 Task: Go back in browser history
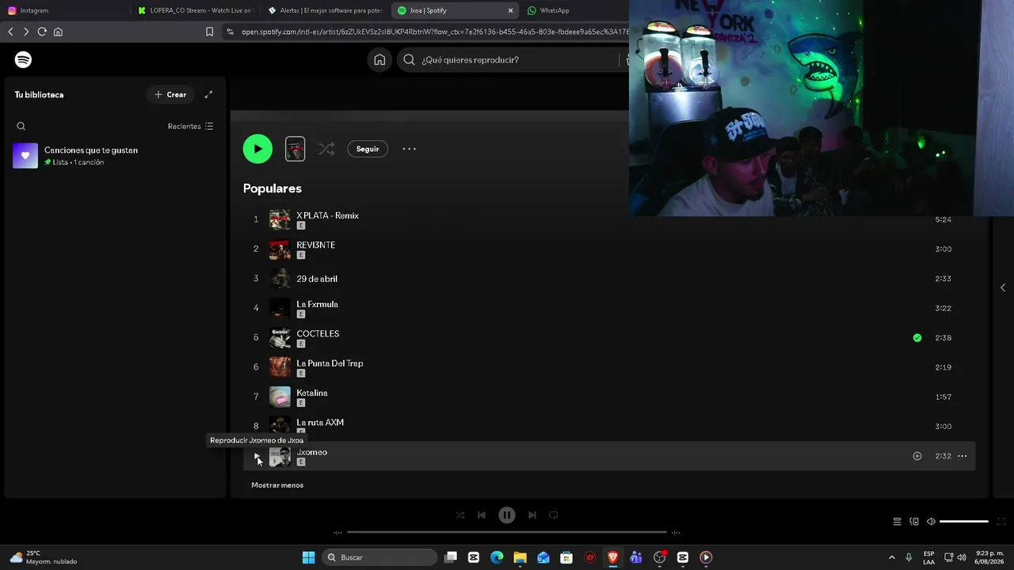pyautogui.click(x=10, y=32)
